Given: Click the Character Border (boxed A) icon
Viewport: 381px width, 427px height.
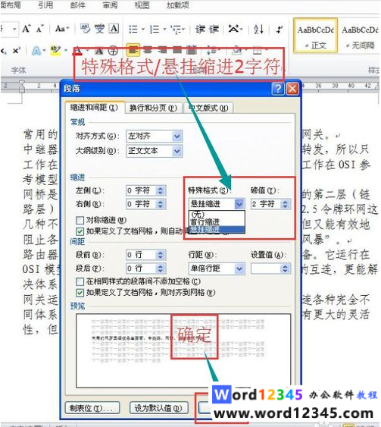Looking at the screenshot, I should [114, 28].
